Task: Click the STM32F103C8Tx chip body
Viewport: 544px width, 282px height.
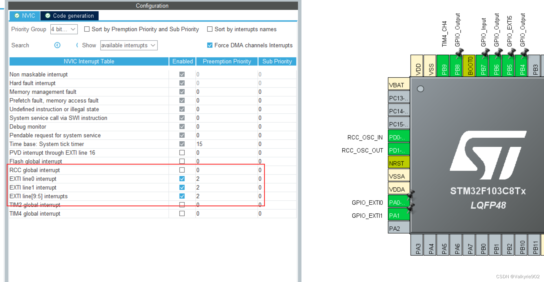Action: (x=477, y=155)
